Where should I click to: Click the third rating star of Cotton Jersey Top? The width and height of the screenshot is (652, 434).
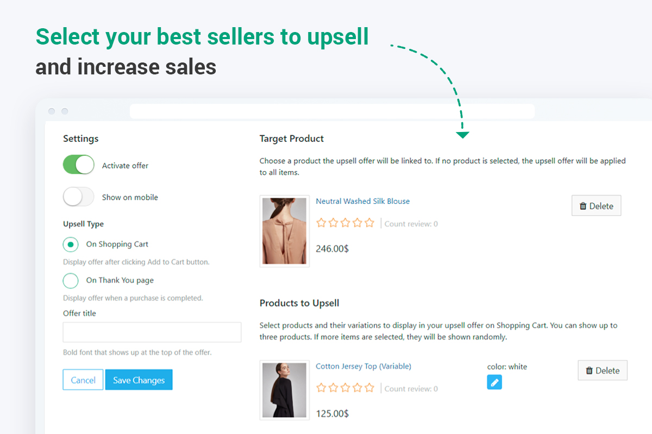(x=345, y=388)
